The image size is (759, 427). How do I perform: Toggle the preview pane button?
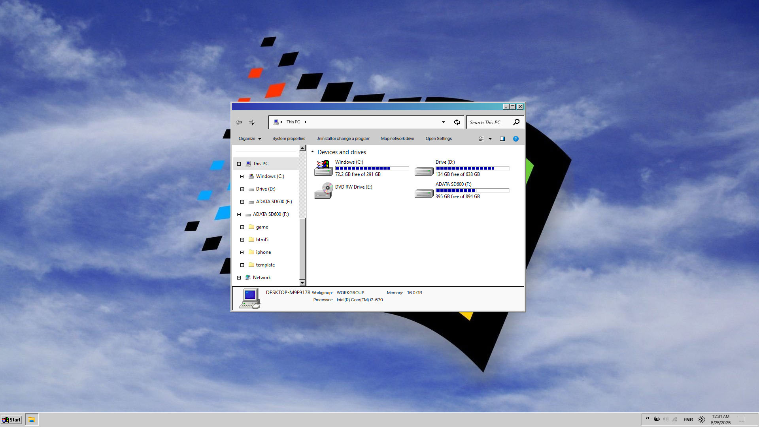click(502, 139)
